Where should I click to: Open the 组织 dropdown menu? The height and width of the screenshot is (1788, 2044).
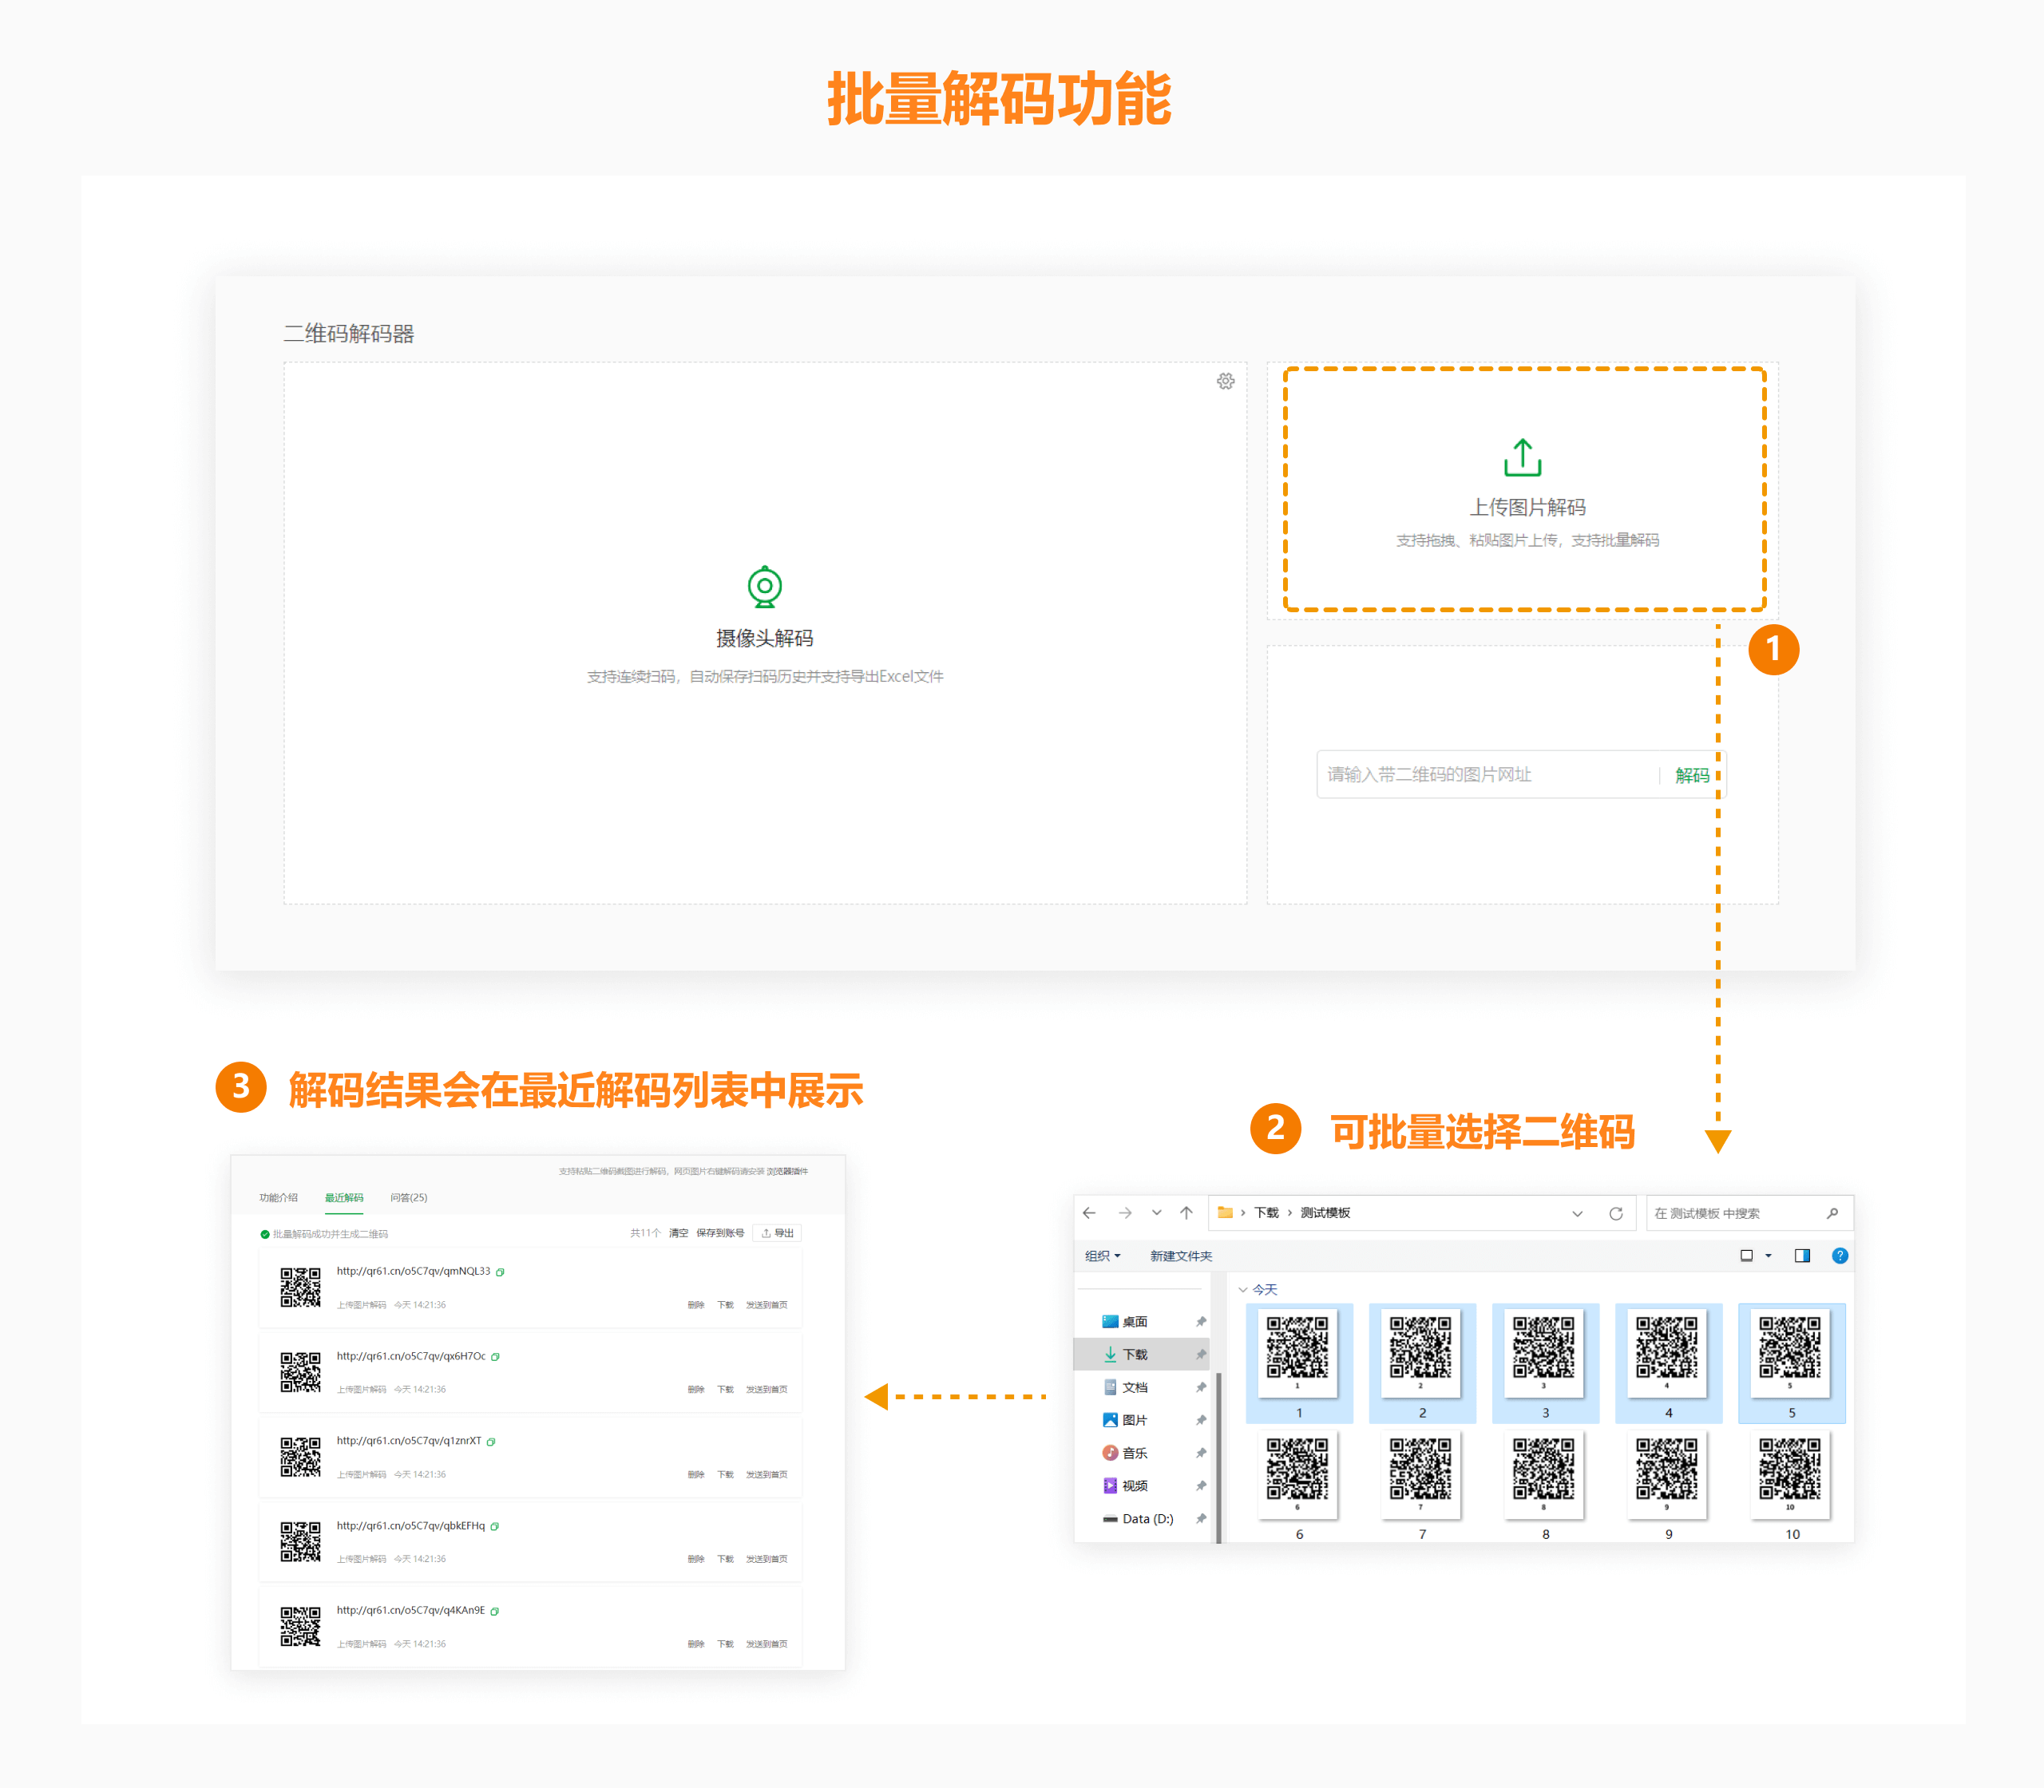[1102, 1256]
